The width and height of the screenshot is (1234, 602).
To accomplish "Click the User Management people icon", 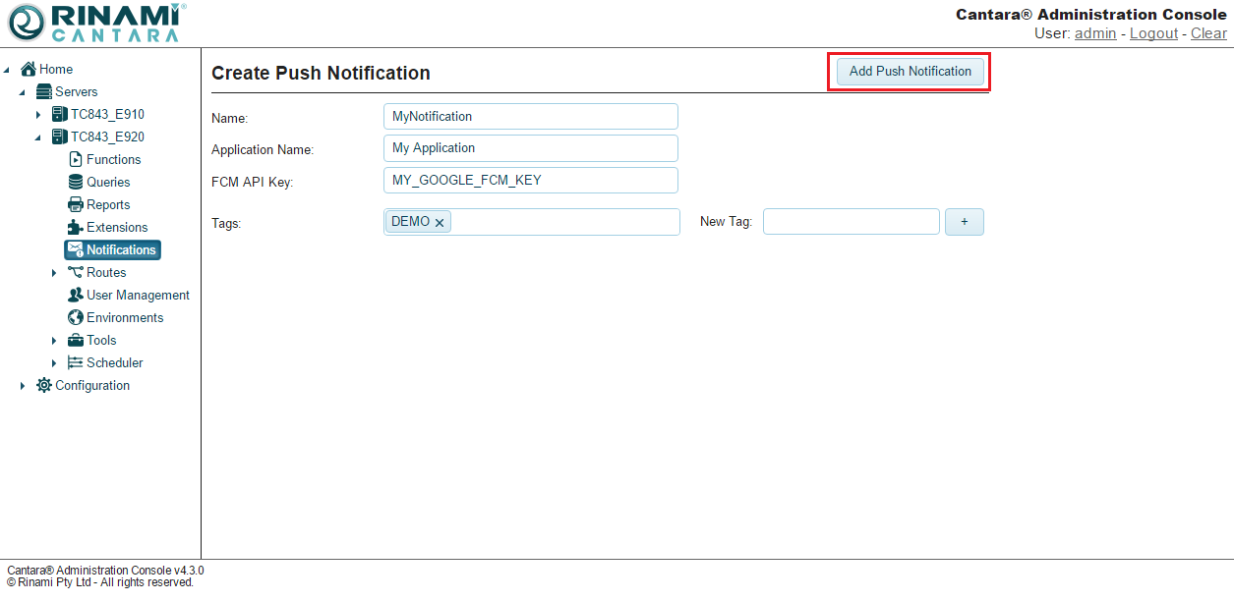I will [x=76, y=295].
